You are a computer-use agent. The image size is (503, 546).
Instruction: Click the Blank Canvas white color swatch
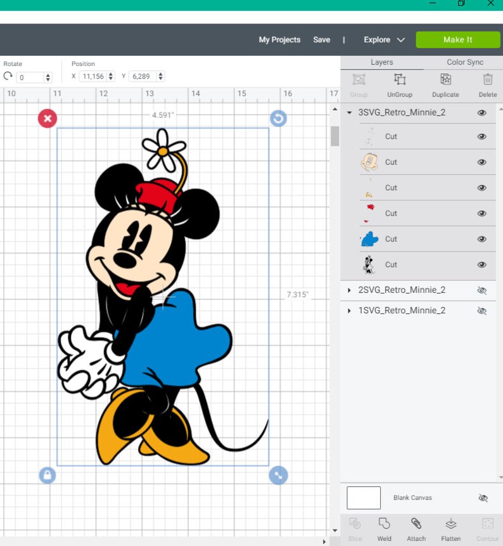[x=364, y=498]
